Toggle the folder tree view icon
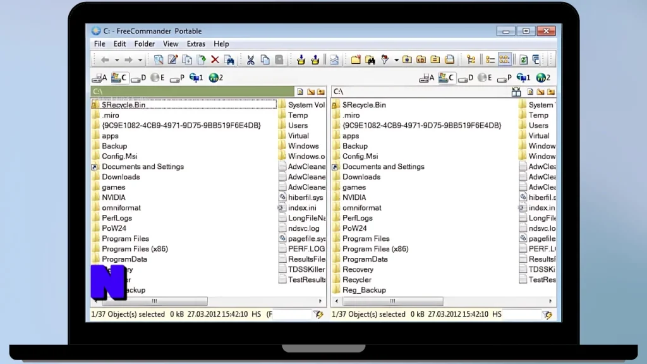Image resolution: width=647 pixels, height=364 pixels. click(x=471, y=60)
